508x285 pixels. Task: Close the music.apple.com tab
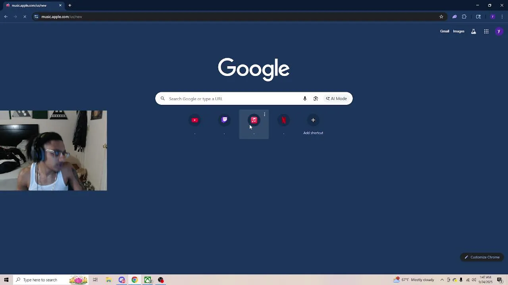pos(60,6)
